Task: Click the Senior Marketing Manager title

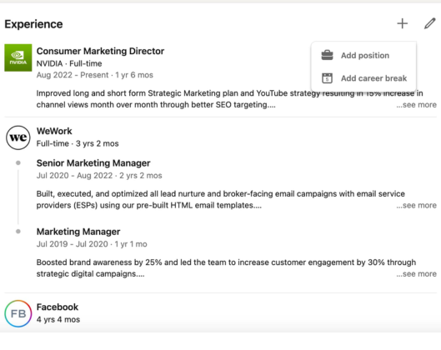Action: 93,163
